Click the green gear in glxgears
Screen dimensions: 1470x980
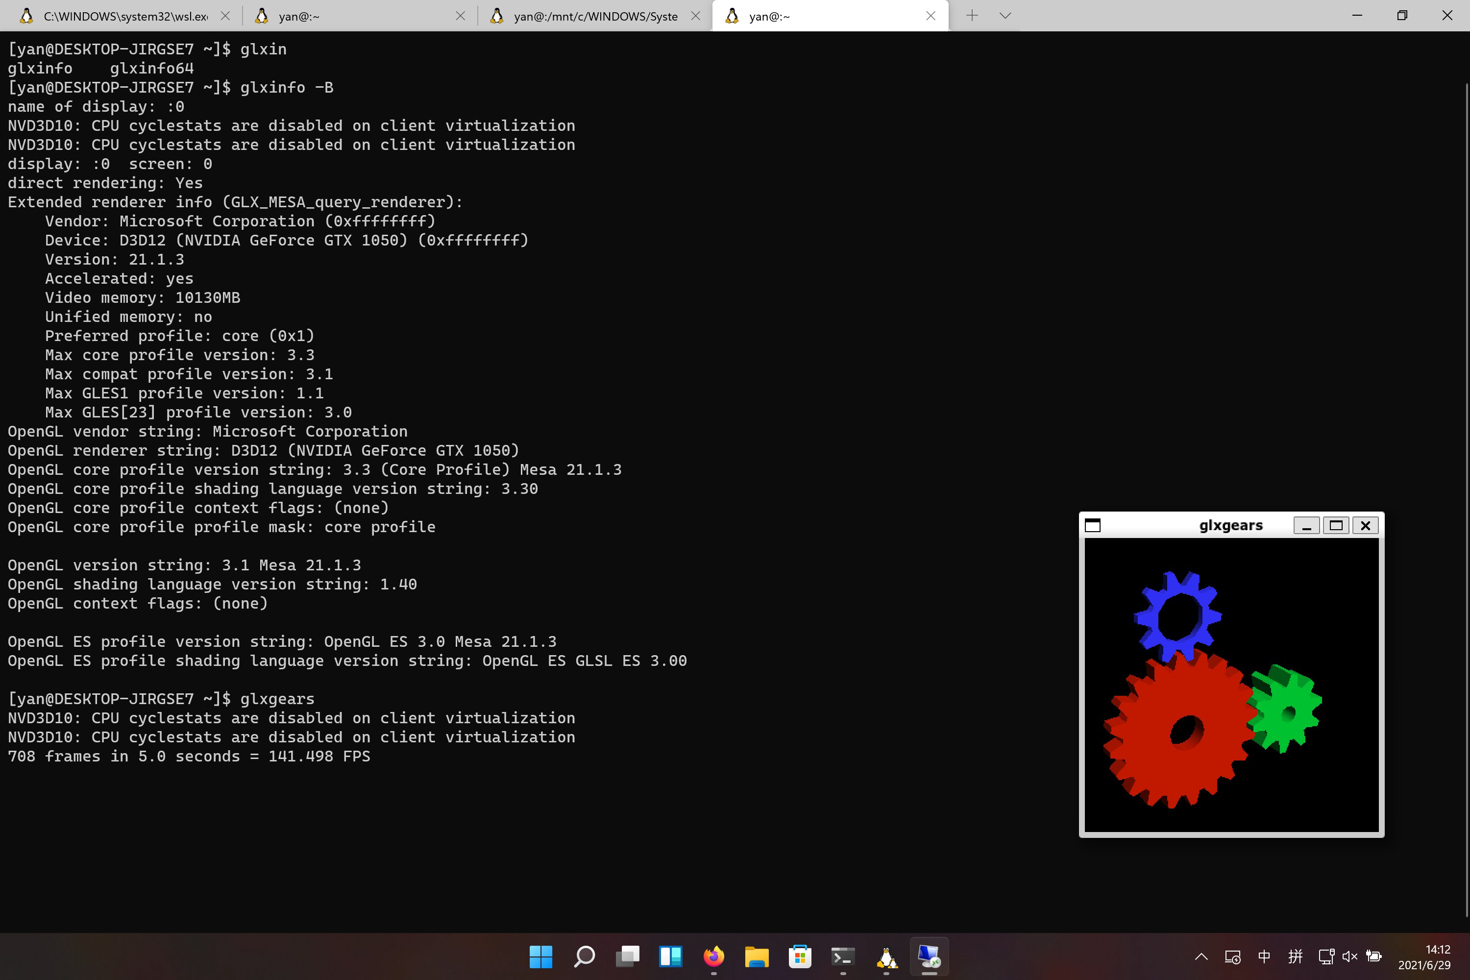coord(1285,710)
